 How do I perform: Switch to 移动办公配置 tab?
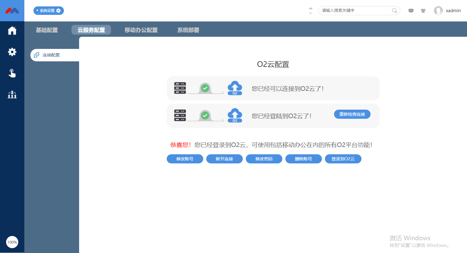[141, 30]
